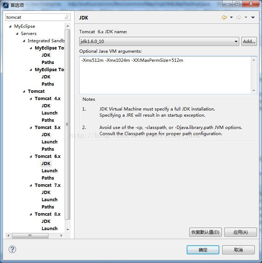
Task: Click the VM arguments scrollbar up arrow
Action: click(254, 60)
